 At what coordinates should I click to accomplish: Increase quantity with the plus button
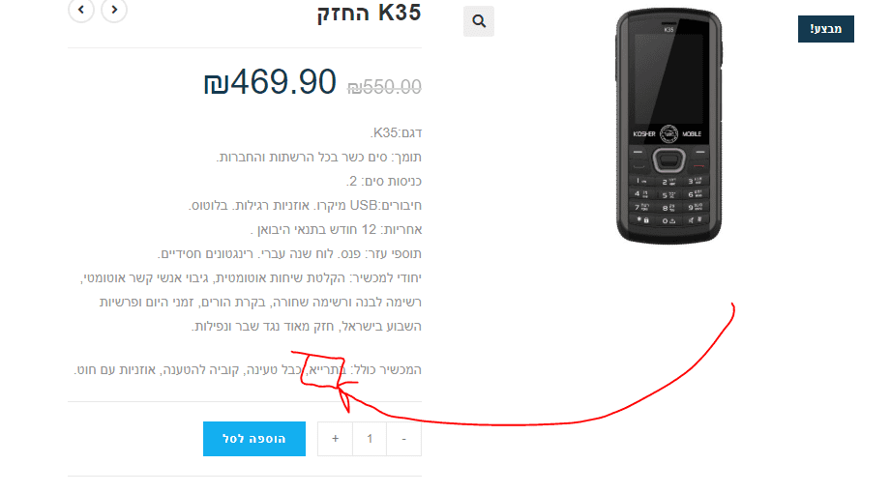336,439
